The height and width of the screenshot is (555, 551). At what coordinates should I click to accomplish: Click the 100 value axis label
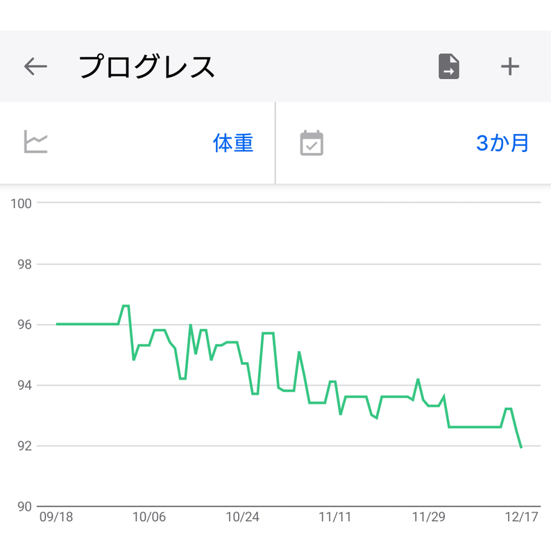(x=21, y=203)
